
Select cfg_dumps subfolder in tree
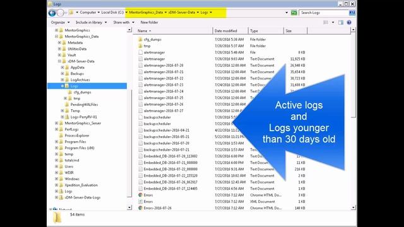click(83, 92)
